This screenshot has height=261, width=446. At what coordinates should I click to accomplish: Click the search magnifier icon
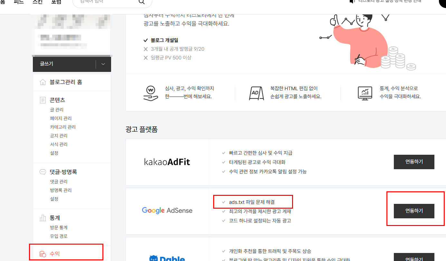(x=142, y=2)
